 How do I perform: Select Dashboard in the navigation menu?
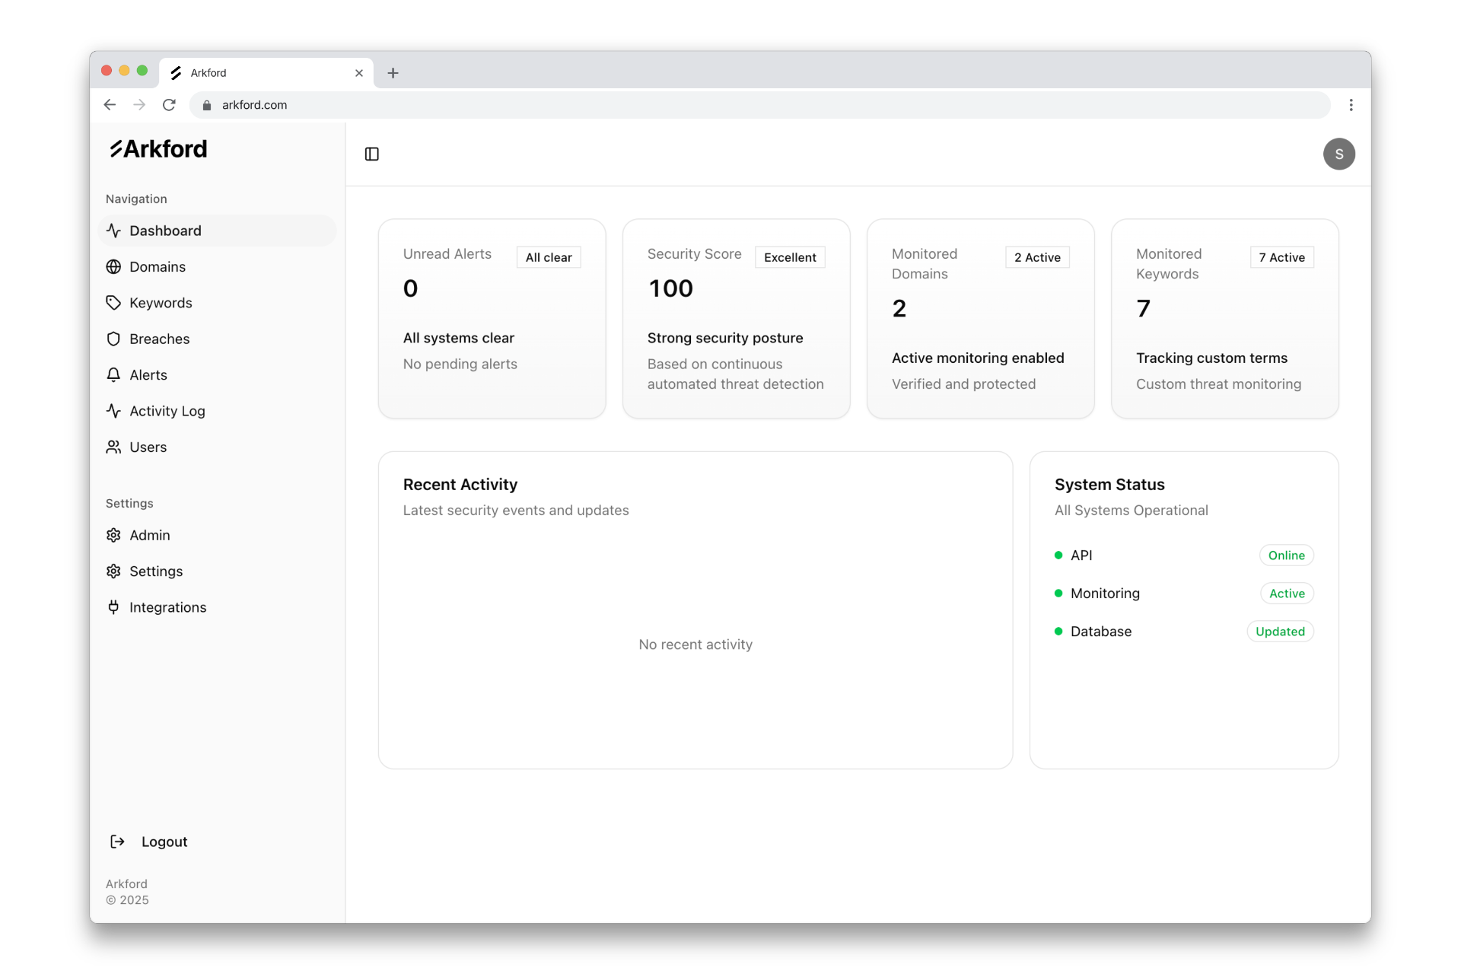(166, 231)
